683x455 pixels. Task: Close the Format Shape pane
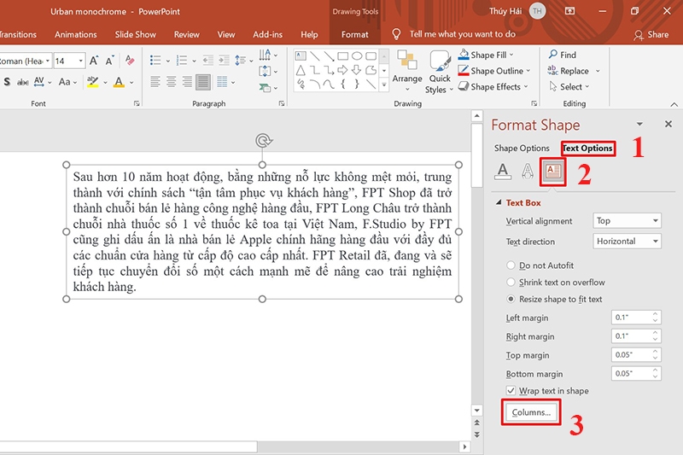[668, 124]
